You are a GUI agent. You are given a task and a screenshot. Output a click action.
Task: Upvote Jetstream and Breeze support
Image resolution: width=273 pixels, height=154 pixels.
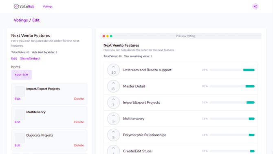[x=113, y=70]
